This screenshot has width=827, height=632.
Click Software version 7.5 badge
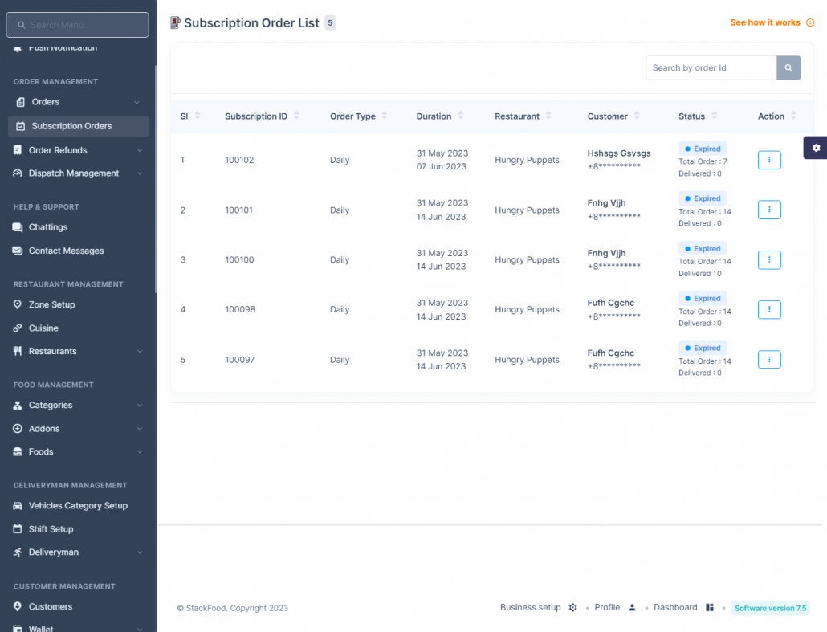tap(770, 608)
